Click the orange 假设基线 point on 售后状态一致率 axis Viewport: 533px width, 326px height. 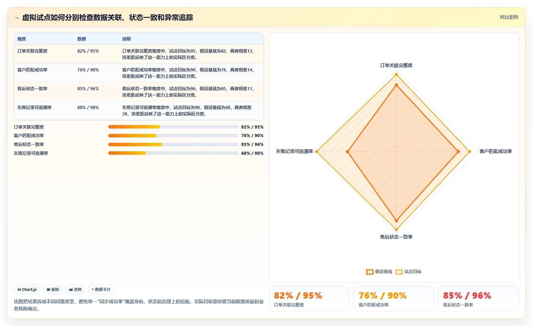point(396,221)
